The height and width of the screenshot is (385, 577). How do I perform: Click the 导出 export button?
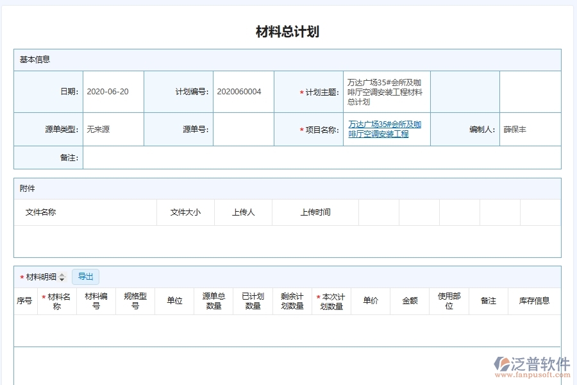85,277
